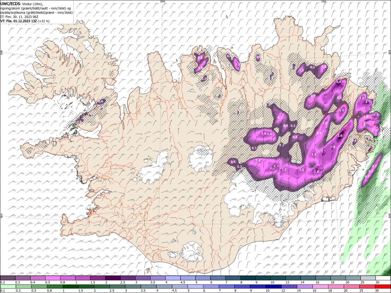Viewport: 391px width, 293px height.
Task: Choose the 25–30 crimson swatch in bottom legend row
Action: point(367,287)
